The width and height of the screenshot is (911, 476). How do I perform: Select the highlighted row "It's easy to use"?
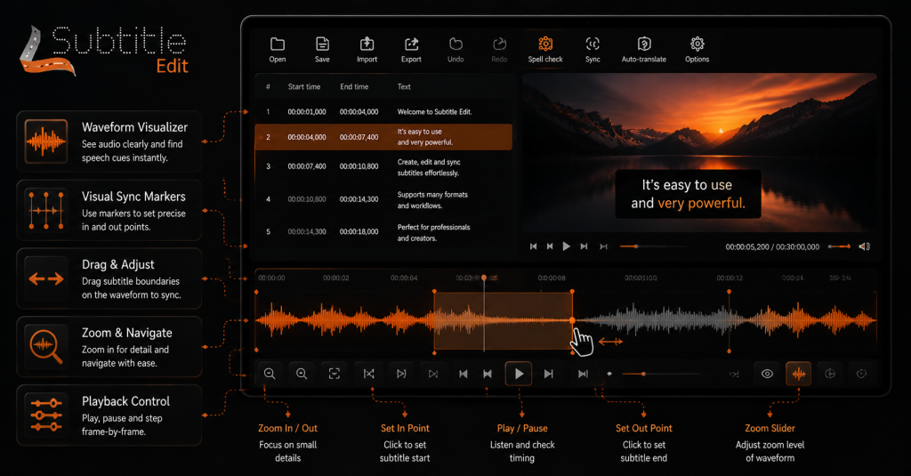(383, 137)
